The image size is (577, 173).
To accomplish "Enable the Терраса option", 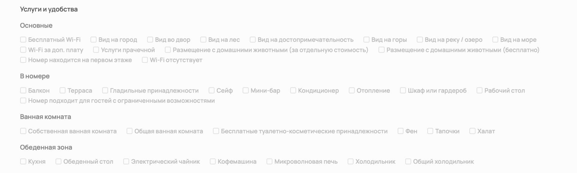I will [x=63, y=90].
